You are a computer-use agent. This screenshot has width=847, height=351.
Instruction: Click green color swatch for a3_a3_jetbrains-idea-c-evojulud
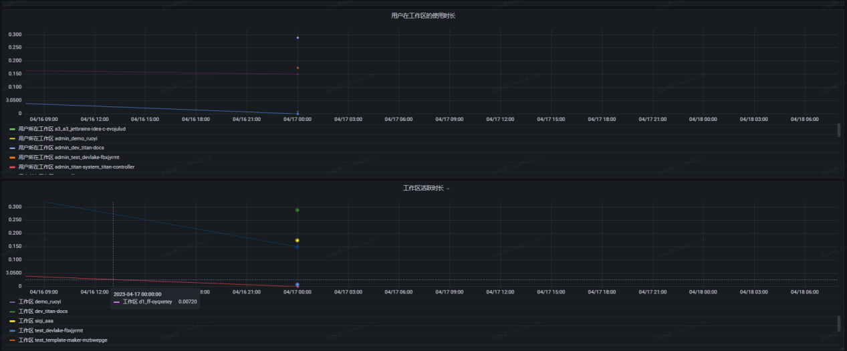pos(12,128)
